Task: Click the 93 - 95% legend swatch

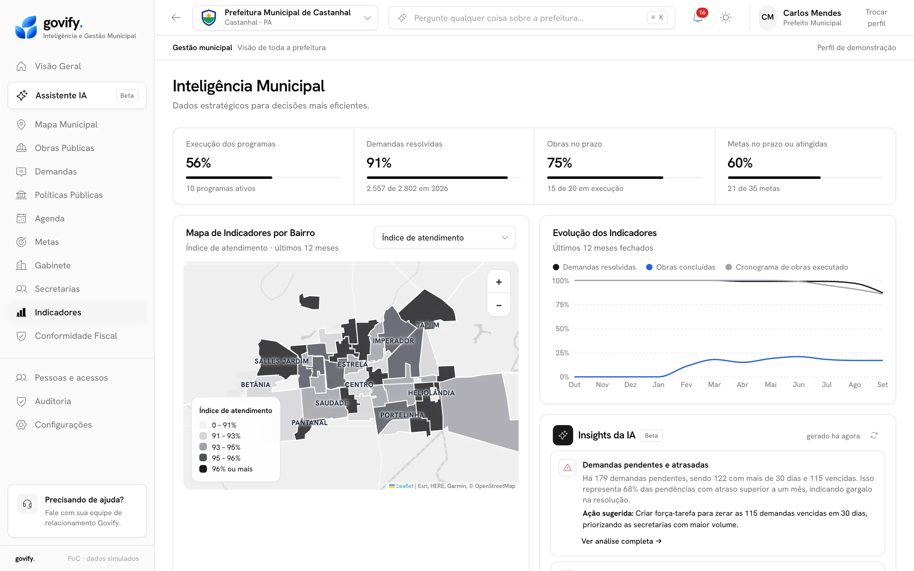Action: pyautogui.click(x=203, y=447)
